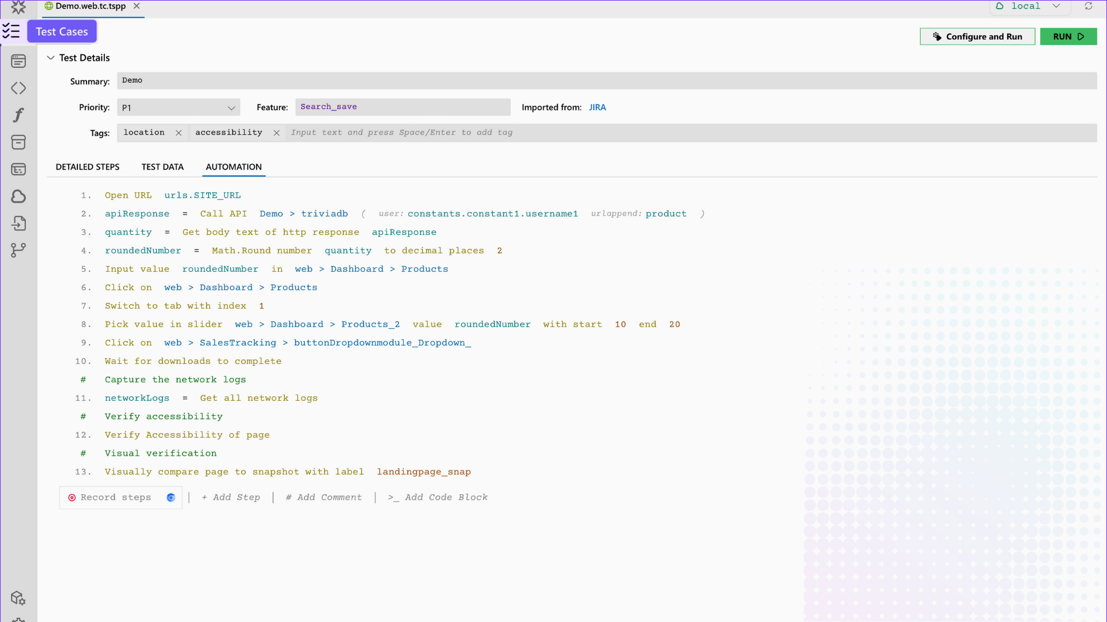Viewport: 1107px width, 622px height.
Task: Open the local environment dropdown
Action: coord(1030,6)
